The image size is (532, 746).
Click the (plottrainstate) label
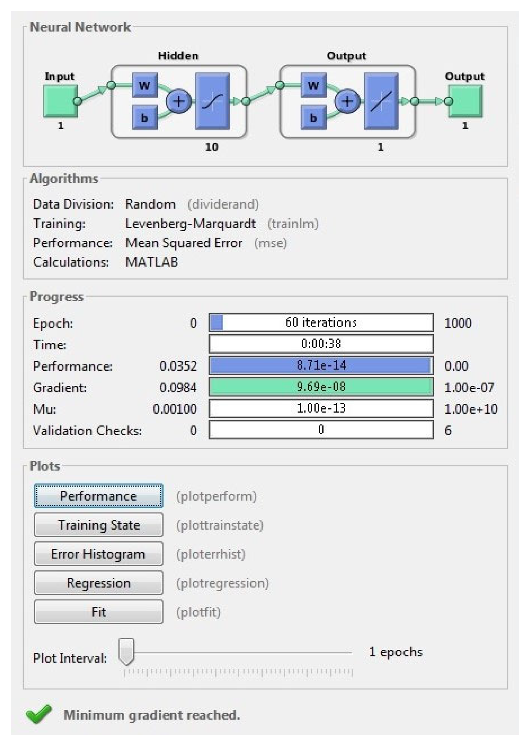[x=220, y=525]
